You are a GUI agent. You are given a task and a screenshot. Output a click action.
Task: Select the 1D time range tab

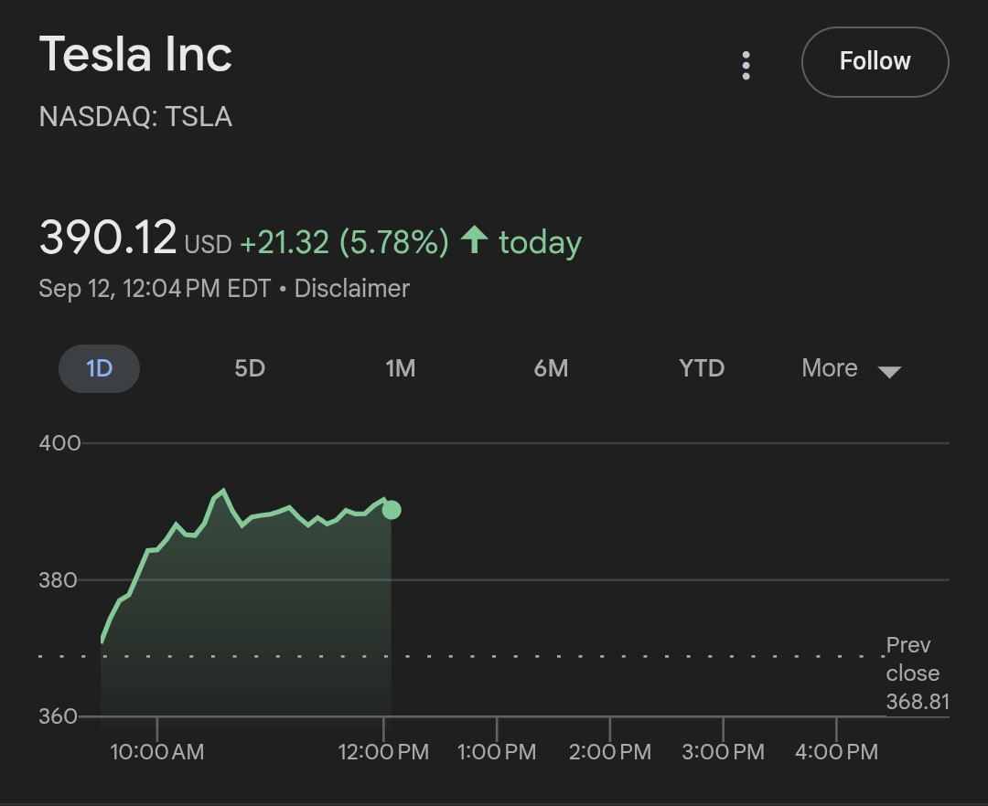[x=99, y=368]
